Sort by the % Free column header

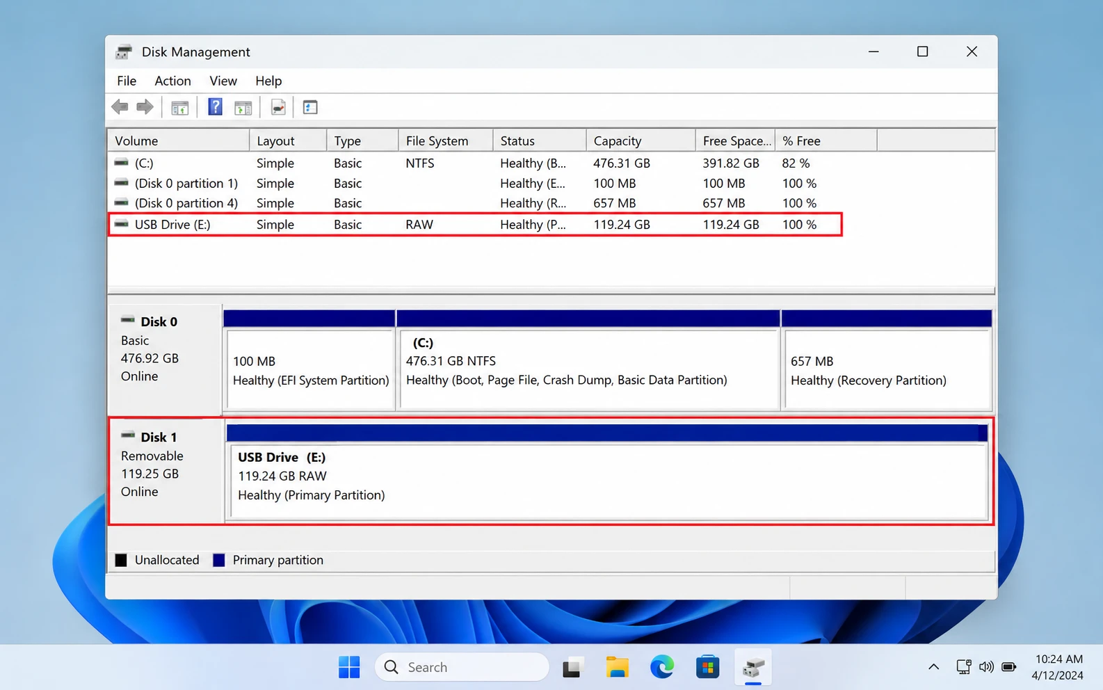826,141
